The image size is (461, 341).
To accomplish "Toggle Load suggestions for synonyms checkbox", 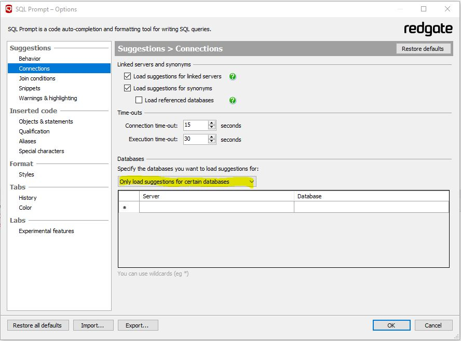I will [127, 88].
